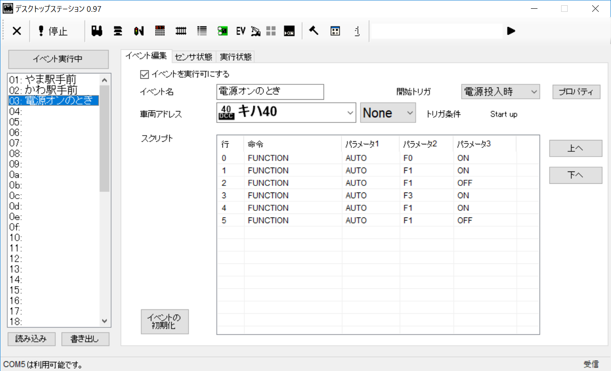Open the 開始トリガ dropdown 電源投入時
This screenshot has height=371, width=611.
click(501, 92)
